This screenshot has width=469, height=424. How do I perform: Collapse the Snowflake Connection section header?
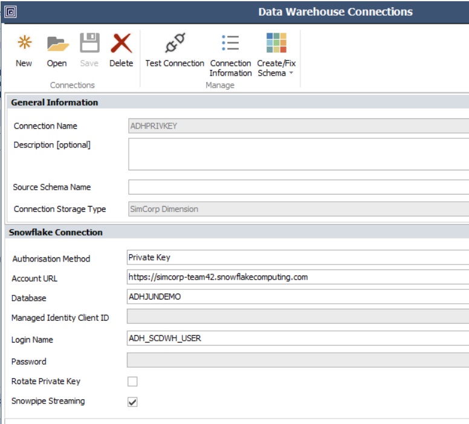(x=237, y=233)
